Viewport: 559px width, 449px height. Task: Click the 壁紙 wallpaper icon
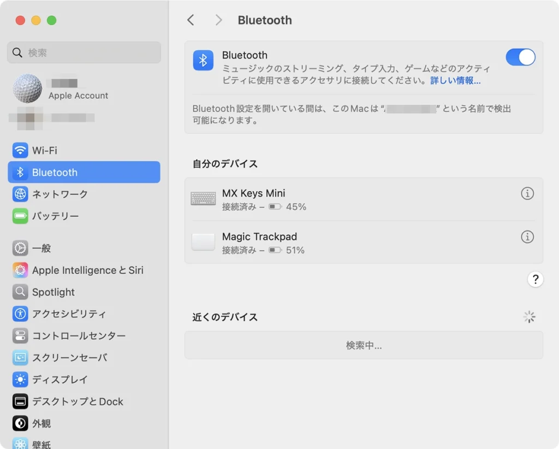[20, 444]
